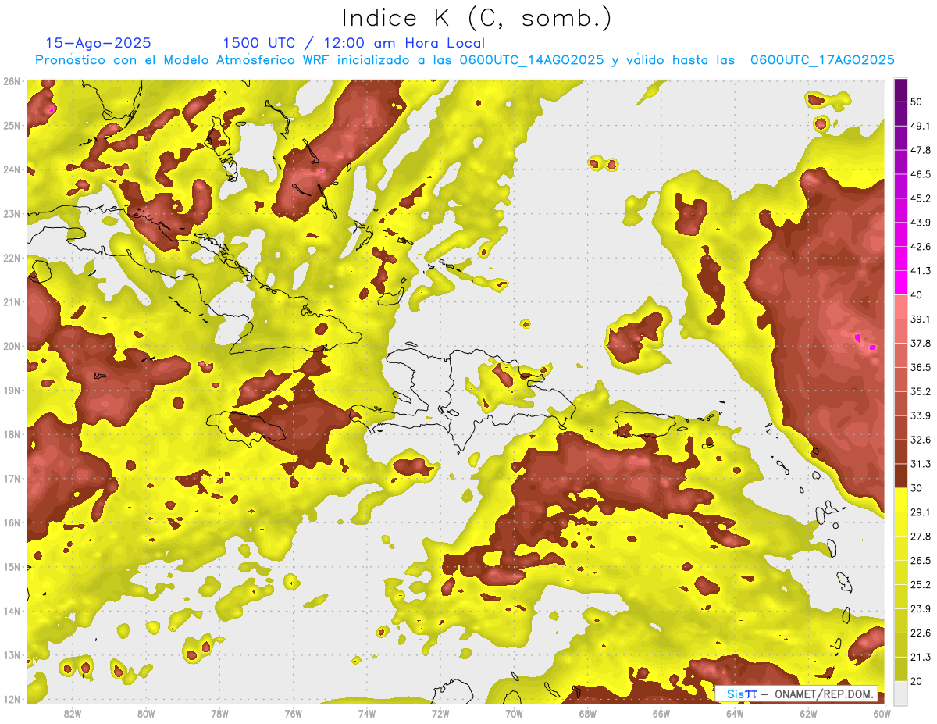
Task: Click the color scale value '32.6'
Action: pos(920,440)
